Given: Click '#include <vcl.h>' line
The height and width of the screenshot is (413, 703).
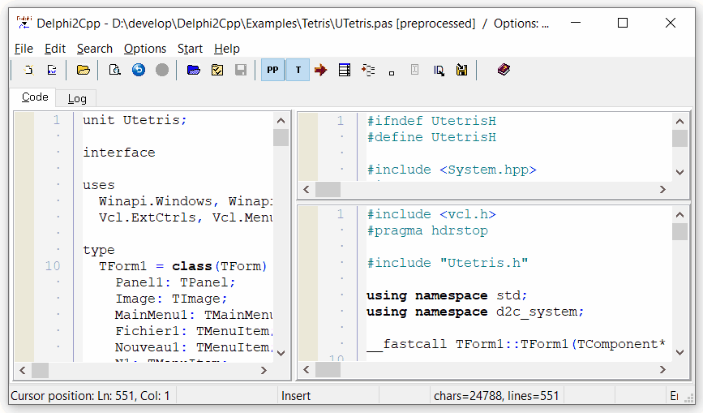Looking at the screenshot, I should point(431,214).
